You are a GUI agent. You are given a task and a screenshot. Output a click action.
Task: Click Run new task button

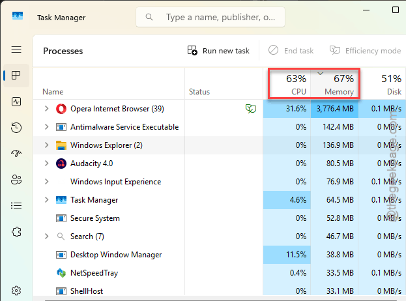[x=218, y=50]
